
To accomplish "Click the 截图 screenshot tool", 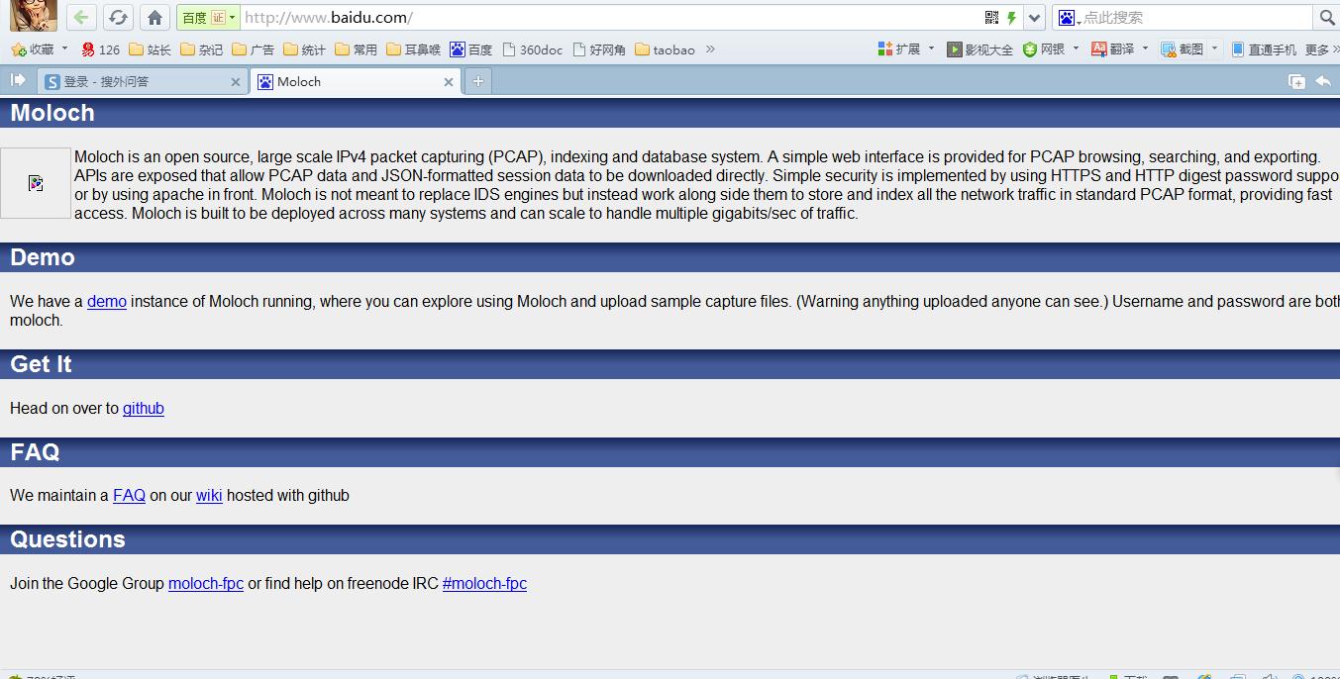I will 1183,48.
